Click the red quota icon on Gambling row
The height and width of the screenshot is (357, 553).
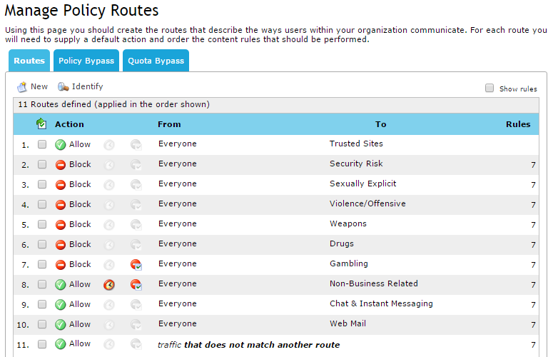tap(136, 264)
